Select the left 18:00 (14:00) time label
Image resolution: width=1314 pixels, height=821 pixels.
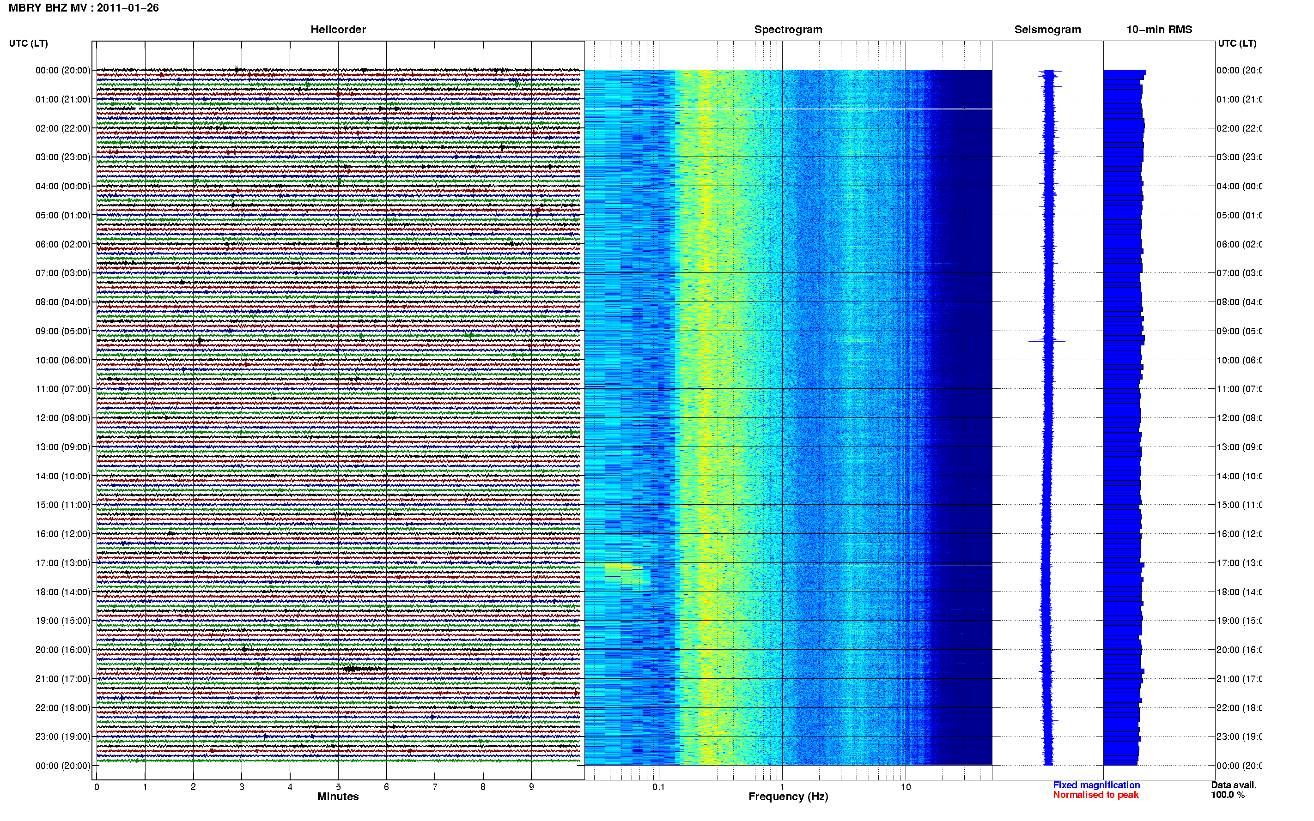pyautogui.click(x=63, y=592)
